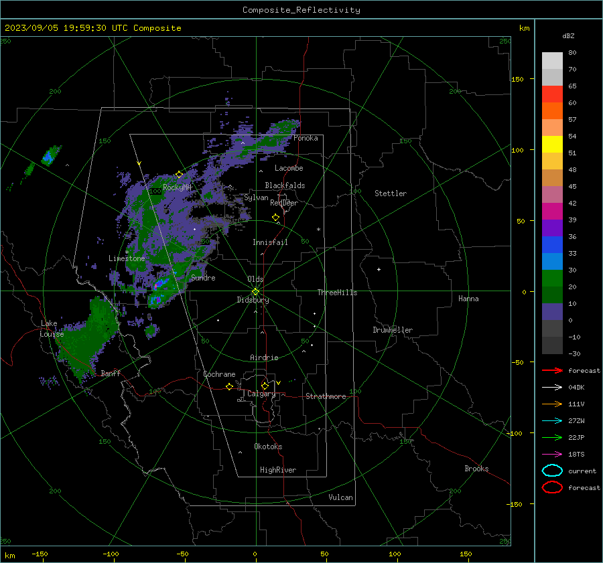Click the blue echo cell in far northwest
Screen dimensions: 603x563
[x=48, y=156]
